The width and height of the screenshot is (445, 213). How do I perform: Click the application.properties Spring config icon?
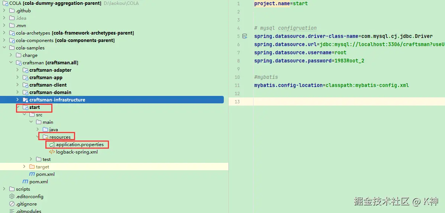52,144
